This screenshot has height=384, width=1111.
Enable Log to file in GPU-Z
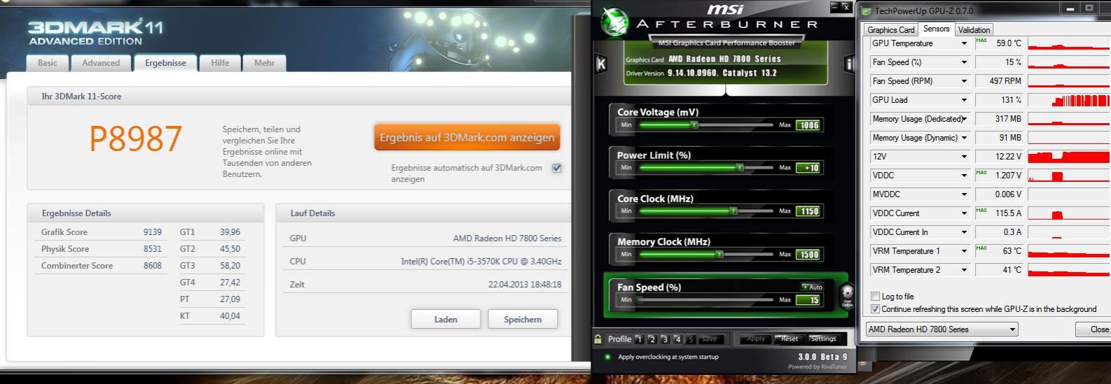pyautogui.click(x=875, y=297)
